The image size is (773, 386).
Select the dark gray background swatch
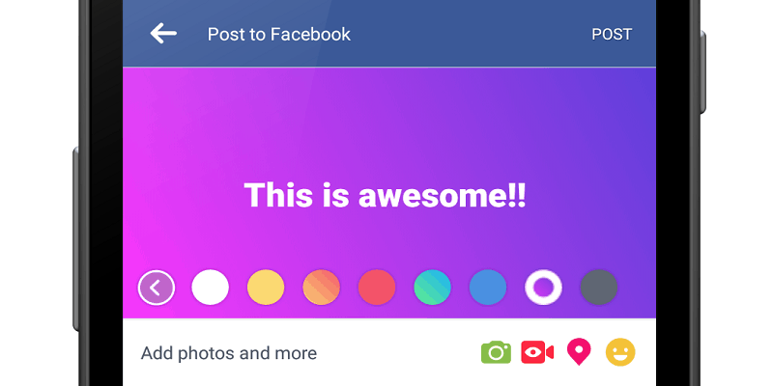(x=599, y=287)
